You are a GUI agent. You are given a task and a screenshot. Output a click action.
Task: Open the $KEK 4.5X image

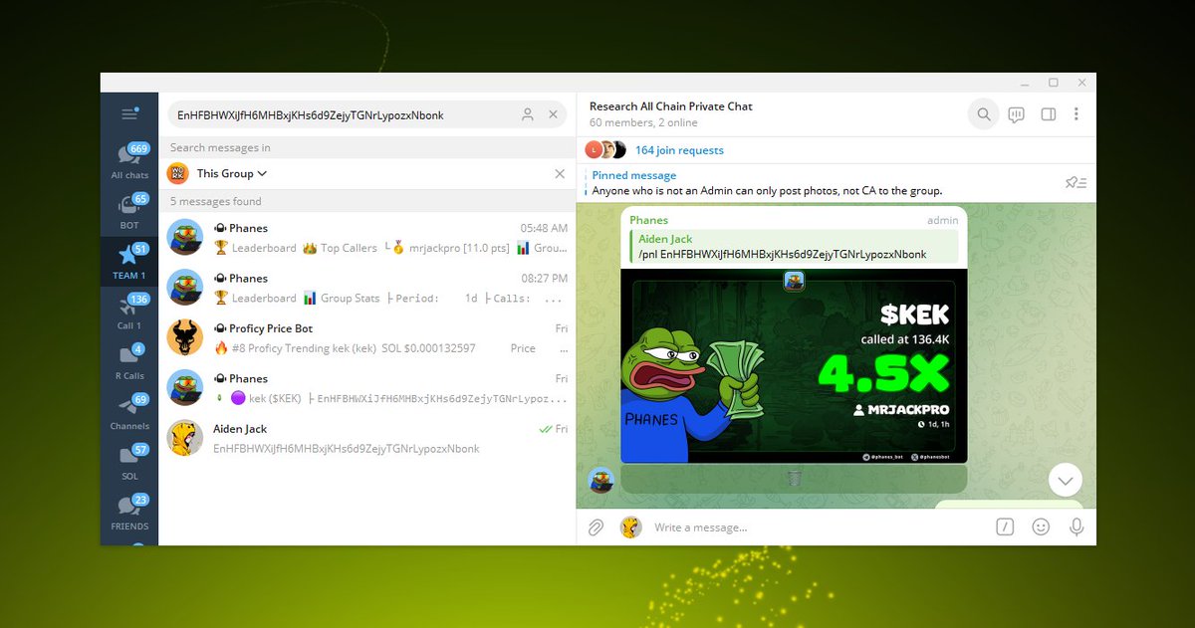click(794, 366)
